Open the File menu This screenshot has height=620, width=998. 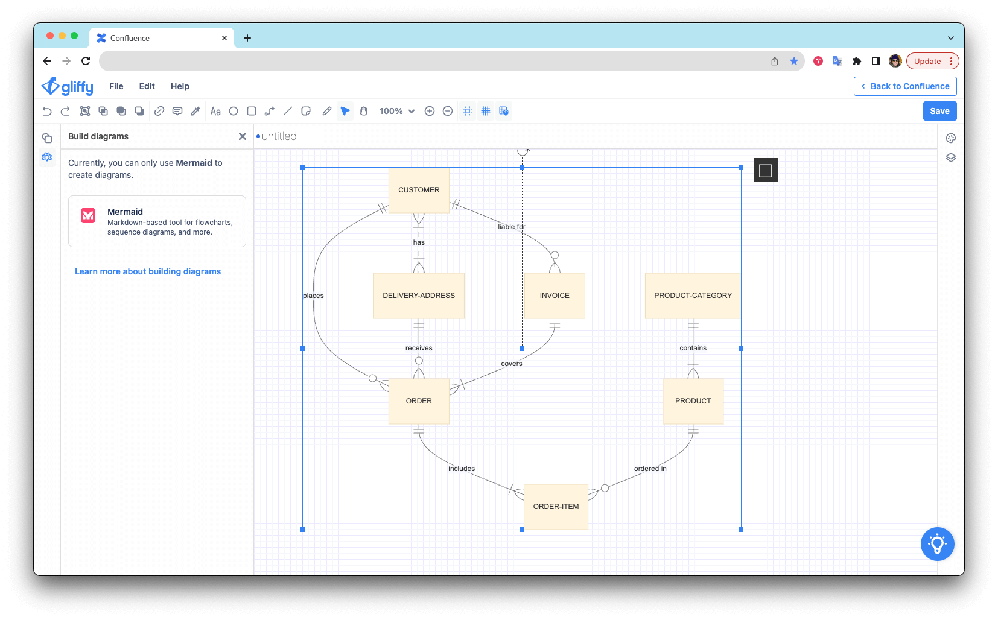pyautogui.click(x=116, y=86)
